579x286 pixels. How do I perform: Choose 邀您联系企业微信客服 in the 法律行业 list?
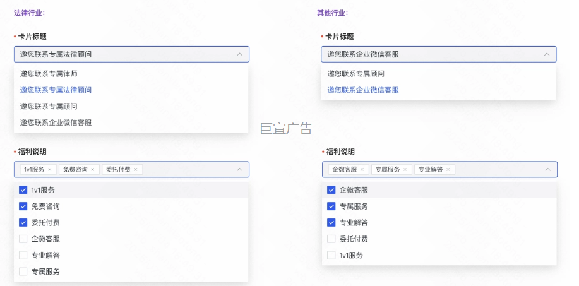point(131,122)
